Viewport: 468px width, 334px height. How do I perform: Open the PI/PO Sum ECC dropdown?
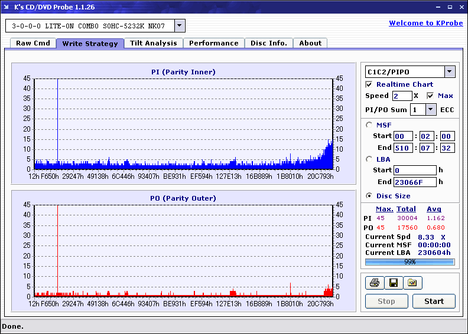431,110
